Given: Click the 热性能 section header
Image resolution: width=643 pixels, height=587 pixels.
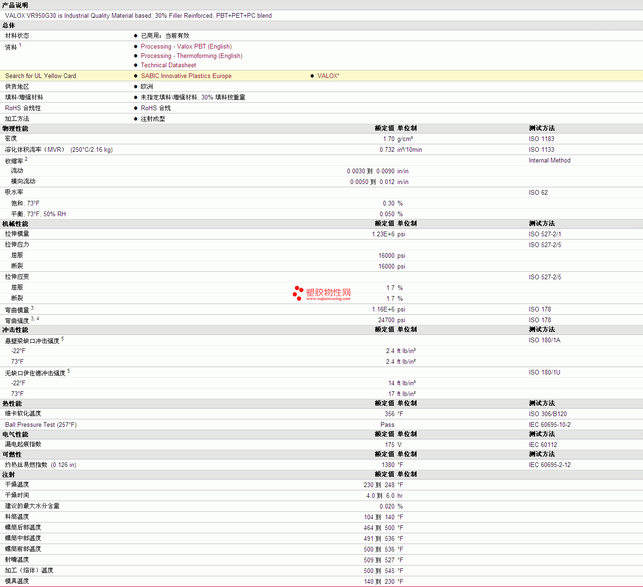Looking at the screenshot, I should point(12,403).
